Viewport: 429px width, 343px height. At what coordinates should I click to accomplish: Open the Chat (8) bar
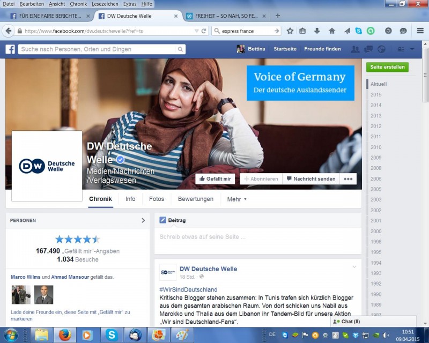pyautogui.click(x=373, y=322)
